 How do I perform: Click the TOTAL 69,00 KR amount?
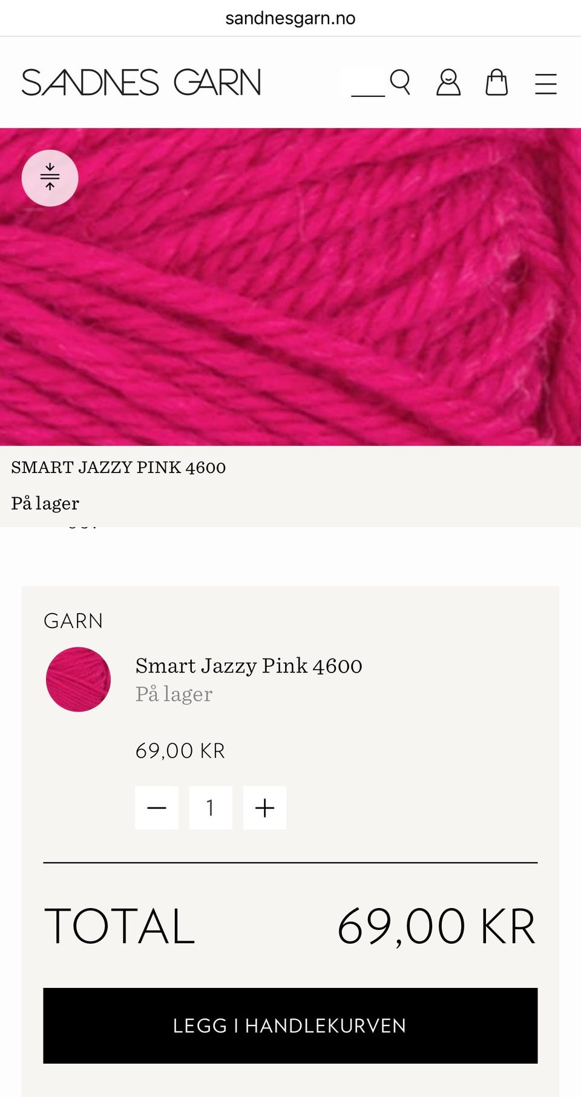(436, 926)
